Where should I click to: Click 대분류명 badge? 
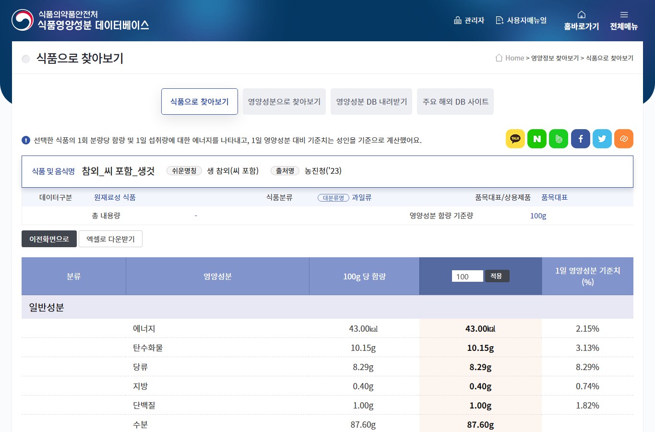pyautogui.click(x=333, y=198)
